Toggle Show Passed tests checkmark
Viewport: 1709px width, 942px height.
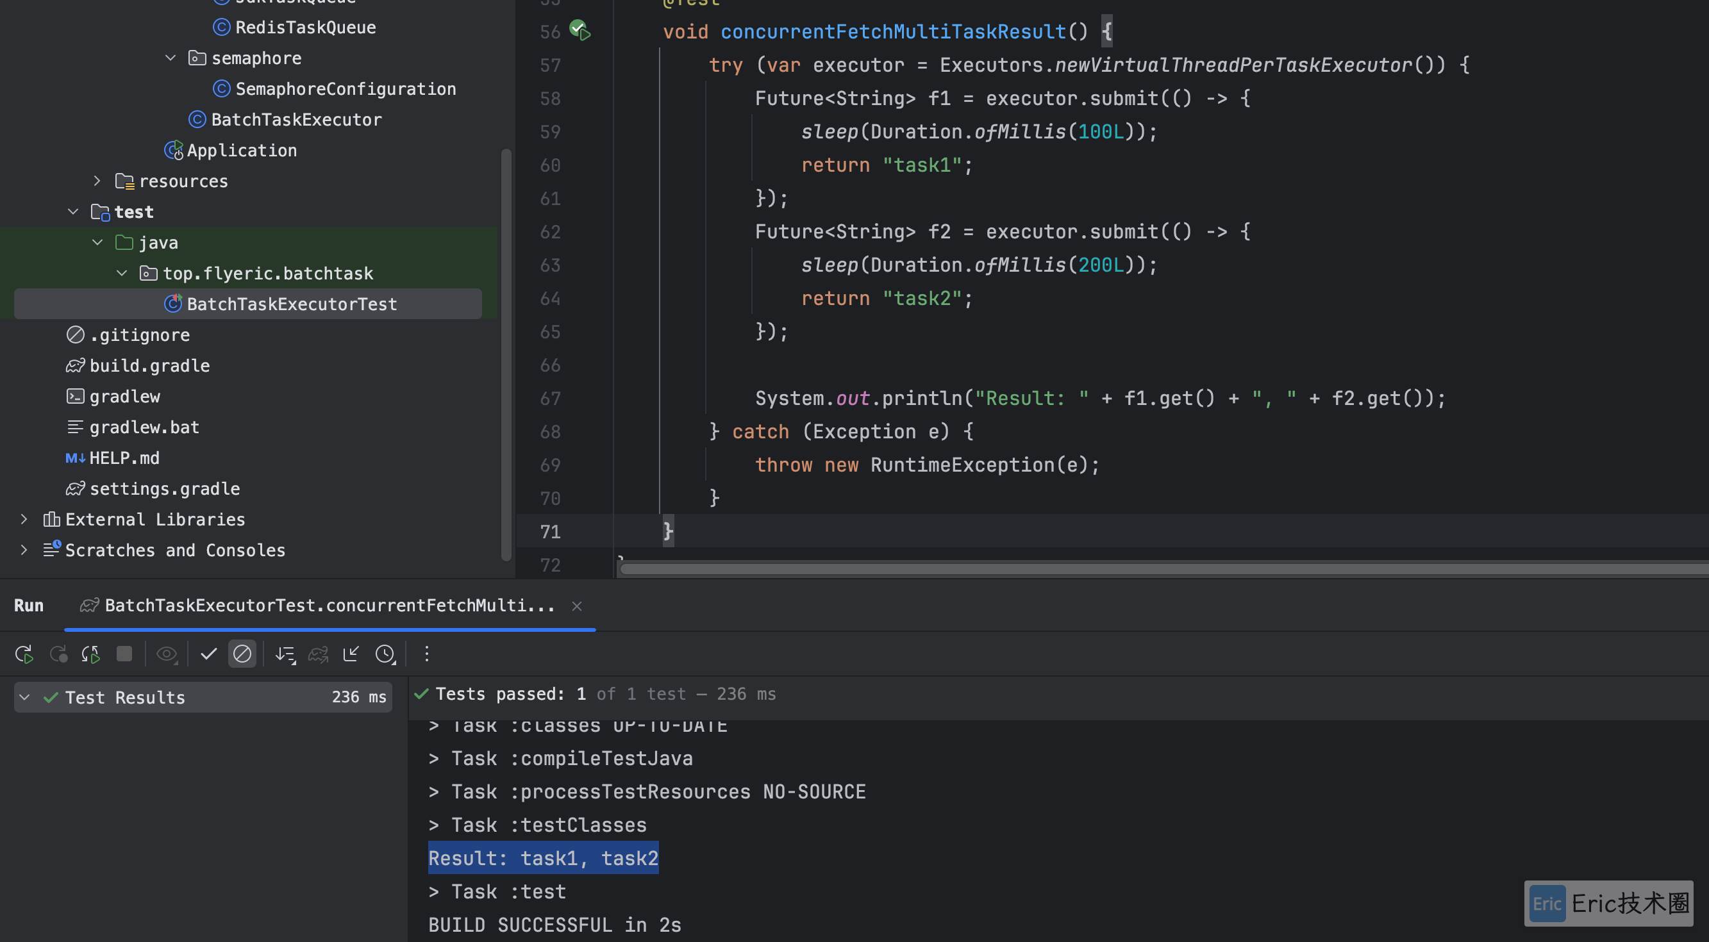(x=208, y=654)
